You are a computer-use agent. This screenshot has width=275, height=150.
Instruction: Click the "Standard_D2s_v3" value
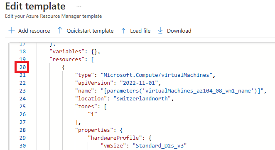160,145
